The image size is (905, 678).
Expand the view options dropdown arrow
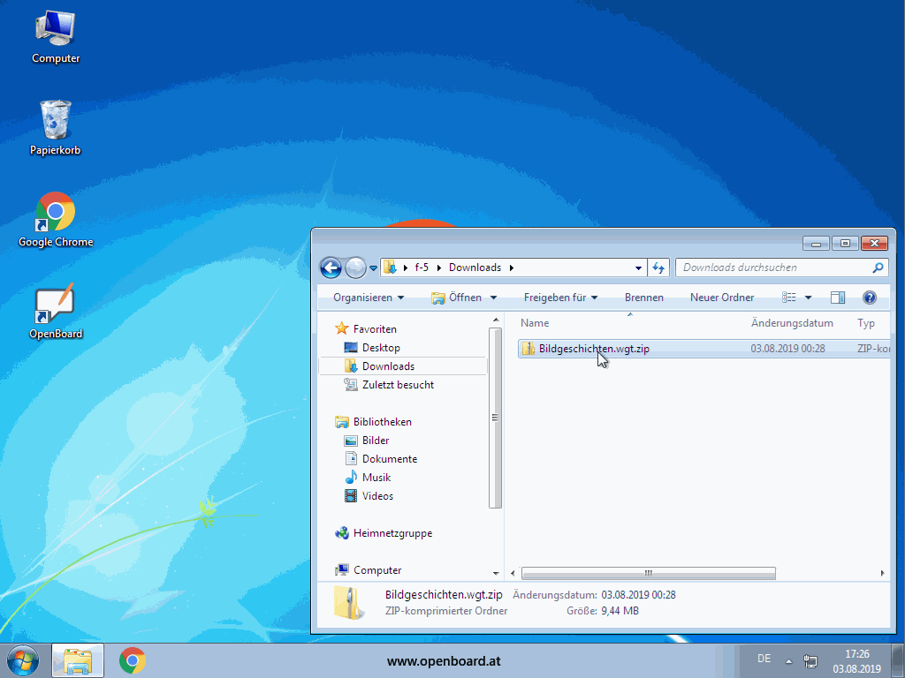click(808, 298)
